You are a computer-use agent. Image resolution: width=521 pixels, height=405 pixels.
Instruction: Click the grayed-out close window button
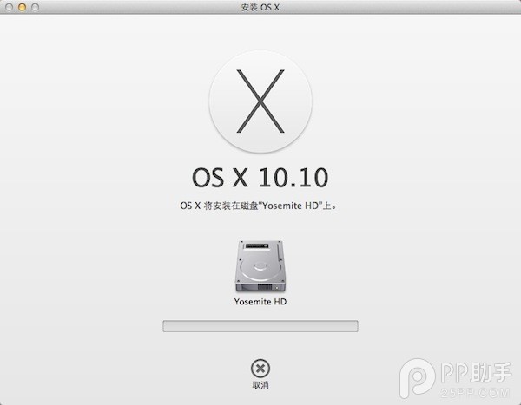[x=10, y=7]
